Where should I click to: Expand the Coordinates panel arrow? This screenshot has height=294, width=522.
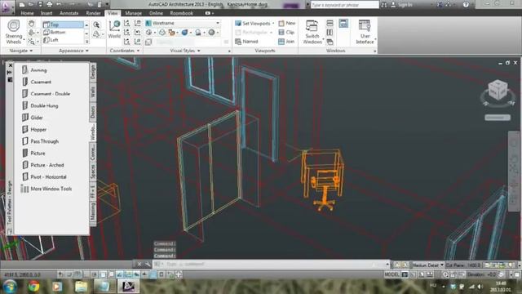(138, 51)
